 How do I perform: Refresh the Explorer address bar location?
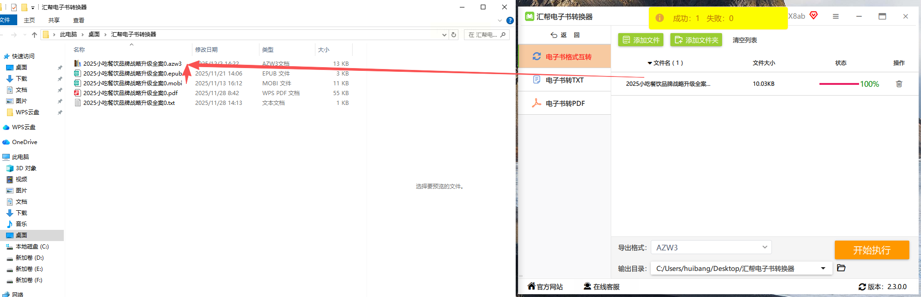(x=454, y=35)
